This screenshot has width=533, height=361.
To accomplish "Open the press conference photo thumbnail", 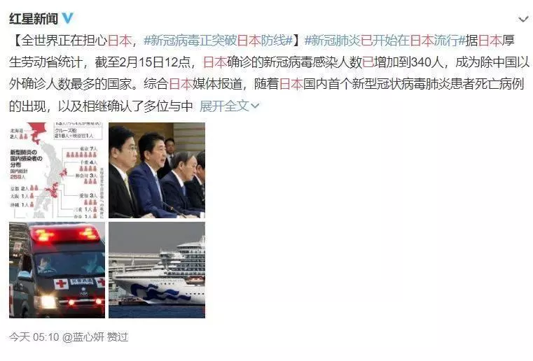I will tap(157, 170).
